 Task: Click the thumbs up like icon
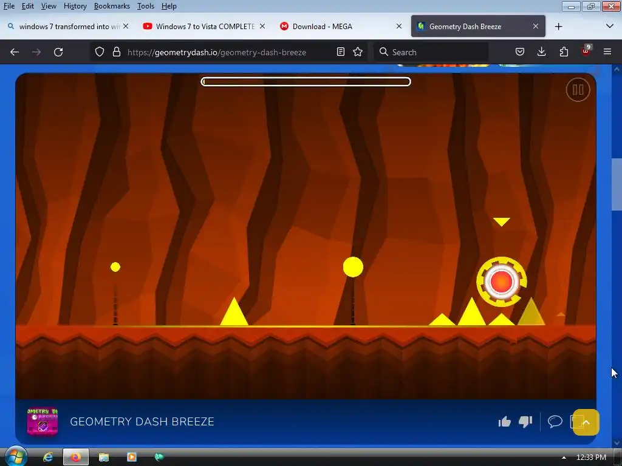pos(505,422)
